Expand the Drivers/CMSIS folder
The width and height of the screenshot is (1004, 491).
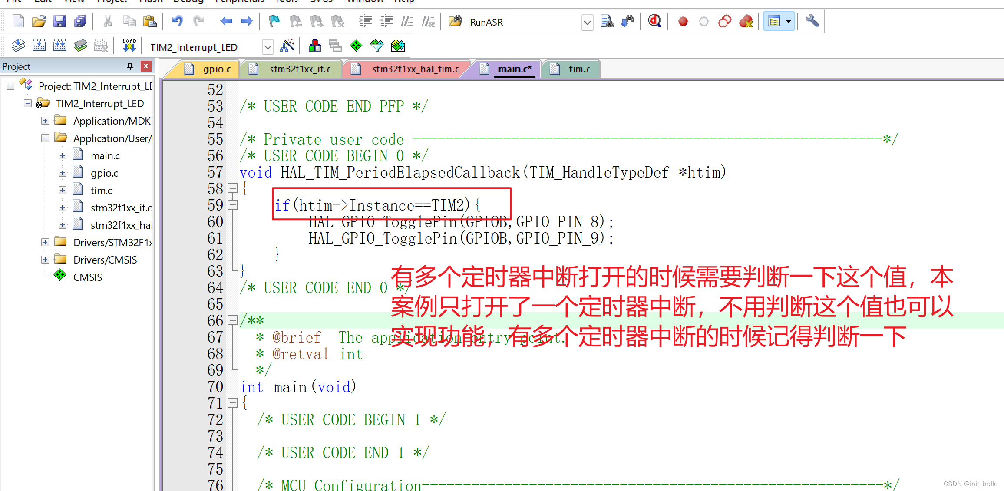tap(45, 260)
